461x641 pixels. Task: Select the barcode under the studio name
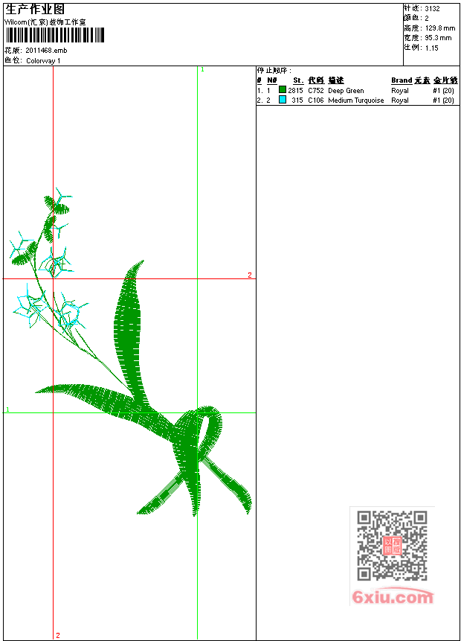click(55, 35)
